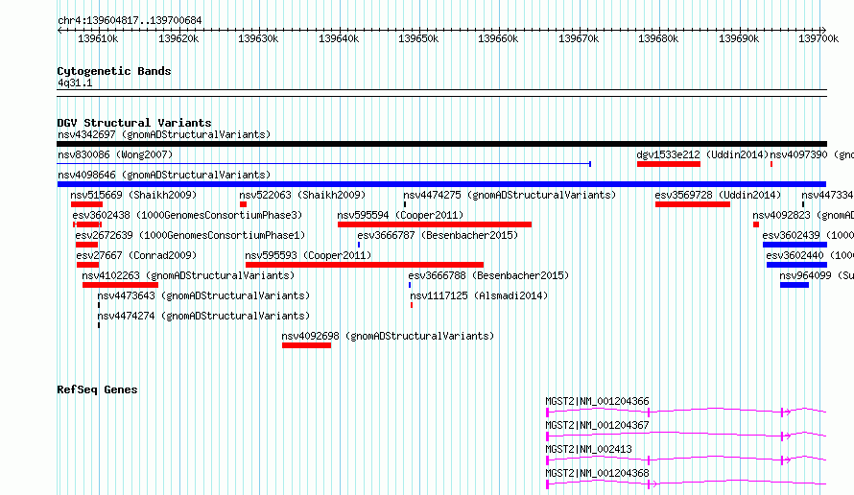854x495 pixels.
Task: Click nsv4092823 variant label
Action: pos(803,215)
